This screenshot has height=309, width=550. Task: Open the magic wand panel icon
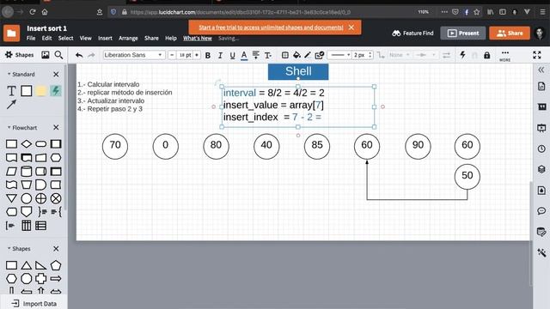coord(541,252)
